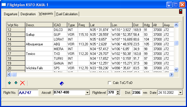Switch to the Departure tab

(x=10, y=14)
